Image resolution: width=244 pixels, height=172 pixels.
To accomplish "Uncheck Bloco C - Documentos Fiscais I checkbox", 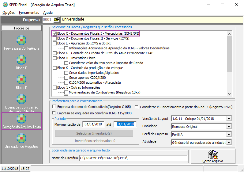I will pos(54,33).
